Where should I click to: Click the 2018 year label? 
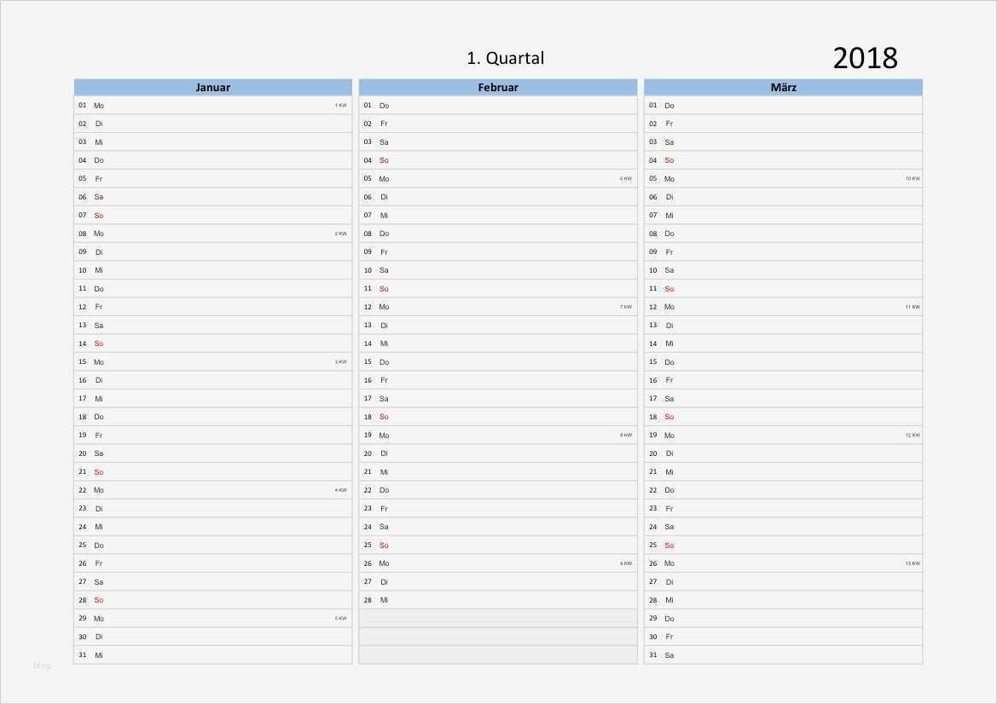(x=865, y=58)
